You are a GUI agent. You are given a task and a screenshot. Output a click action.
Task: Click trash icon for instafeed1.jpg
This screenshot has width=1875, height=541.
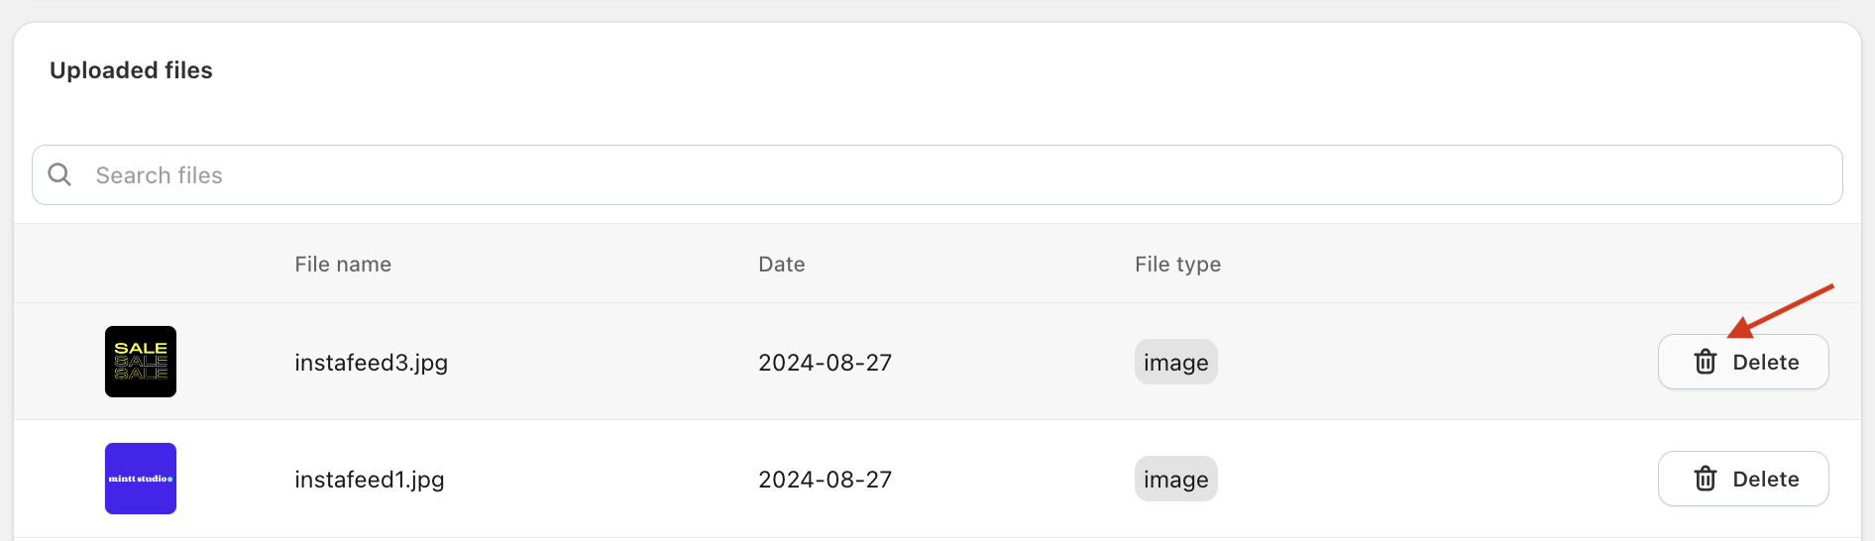click(1705, 479)
